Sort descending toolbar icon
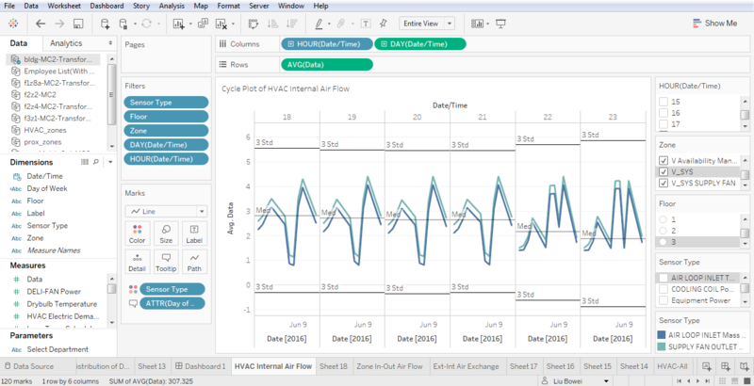Image resolution: width=754 pixels, height=386 pixels. pyautogui.click(x=291, y=24)
